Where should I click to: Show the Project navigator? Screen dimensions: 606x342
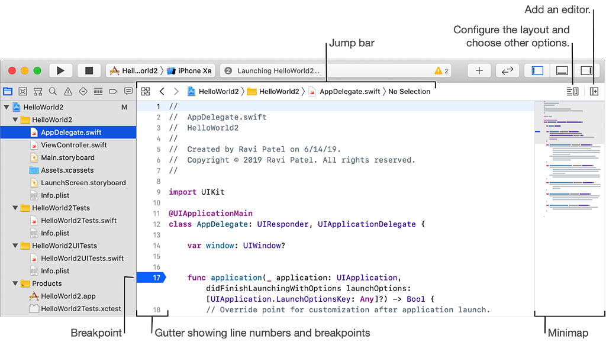8,92
